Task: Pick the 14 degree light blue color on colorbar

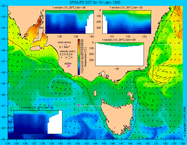Action: click(79, 66)
